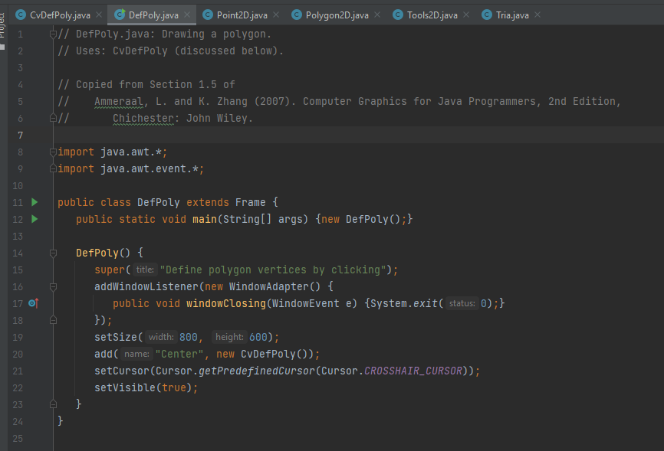664x451 pixels.
Task: Click line number 25 in gutter
Action: pyautogui.click(x=18, y=438)
